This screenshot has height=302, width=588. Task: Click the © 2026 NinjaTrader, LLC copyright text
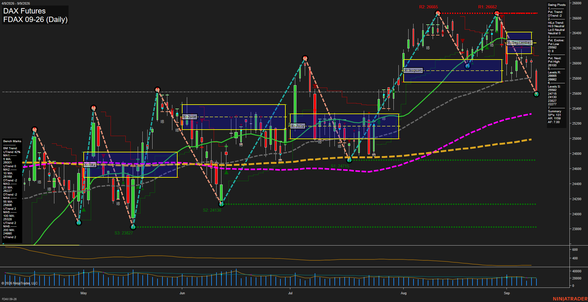(x=19, y=283)
